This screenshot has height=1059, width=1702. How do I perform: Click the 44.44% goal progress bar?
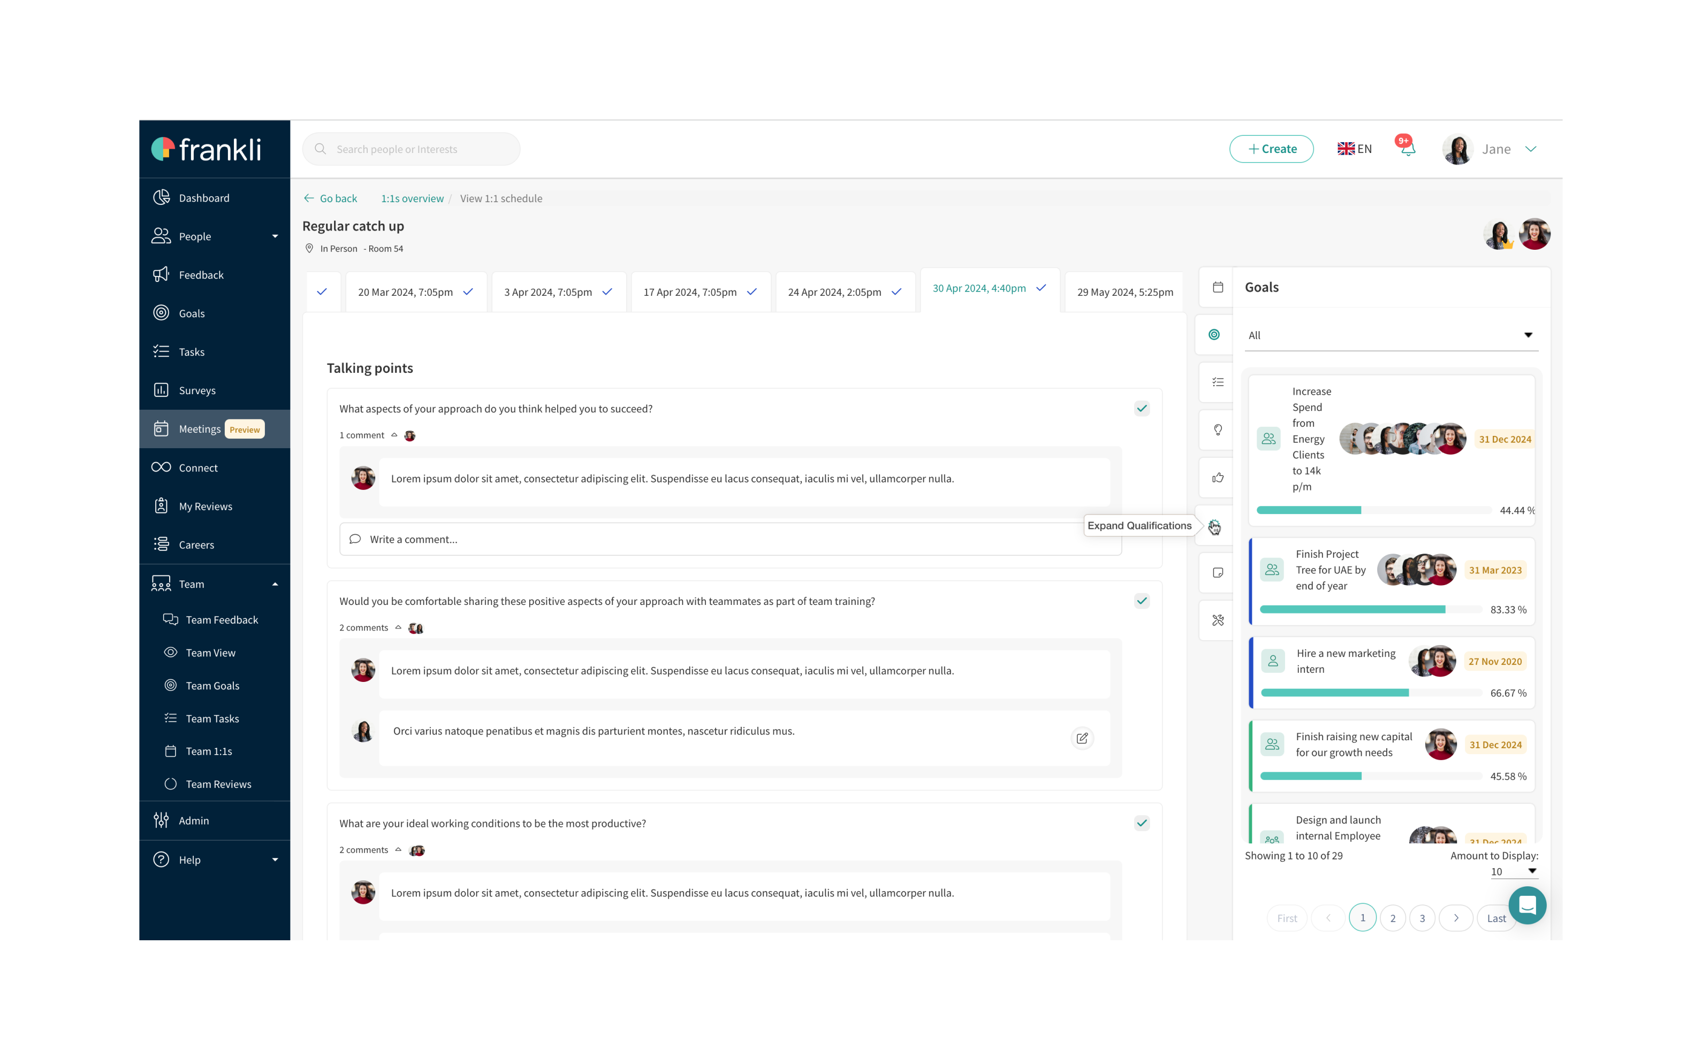coord(1374,511)
